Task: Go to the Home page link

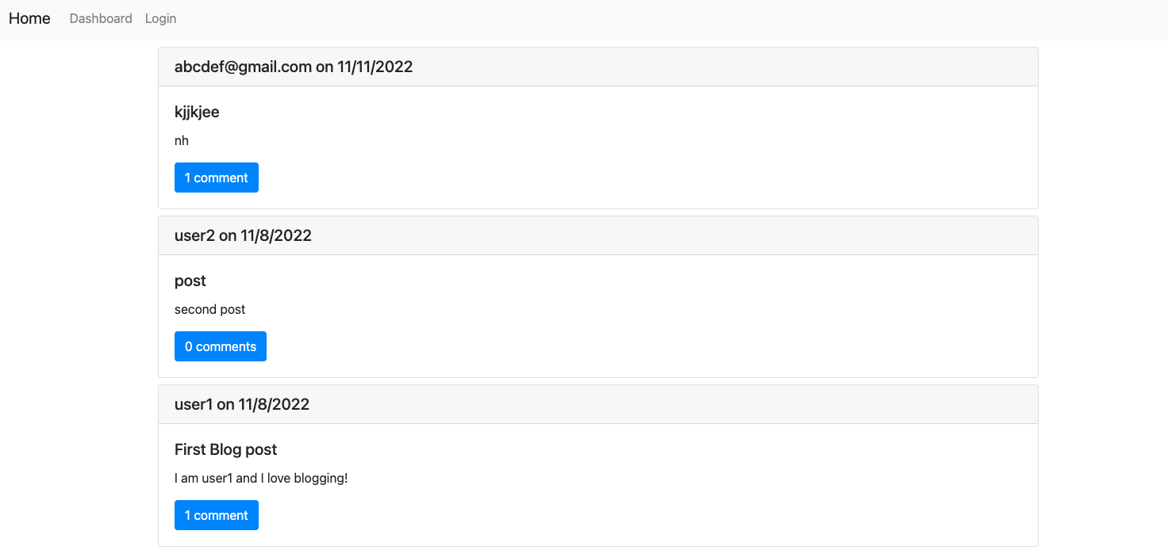Action: tap(29, 18)
